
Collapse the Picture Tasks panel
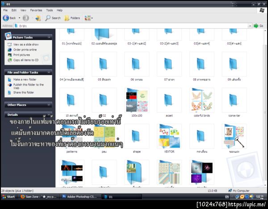(49, 37)
